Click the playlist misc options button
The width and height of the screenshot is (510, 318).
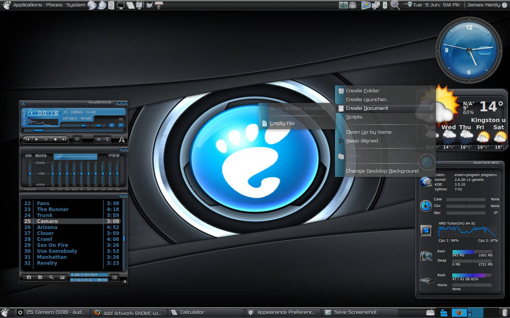[62, 278]
